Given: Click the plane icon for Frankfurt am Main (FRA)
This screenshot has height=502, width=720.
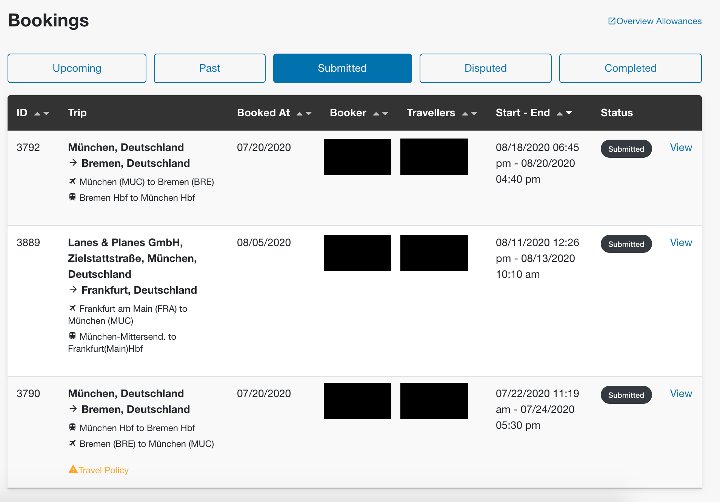Looking at the screenshot, I should tap(72, 308).
